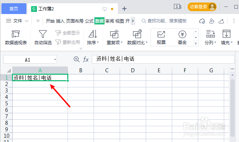Go to the Home page (首页) tab
This screenshot has height=142, width=239.
14,9
